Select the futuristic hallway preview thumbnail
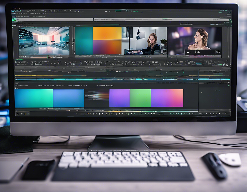 [x=44, y=41]
